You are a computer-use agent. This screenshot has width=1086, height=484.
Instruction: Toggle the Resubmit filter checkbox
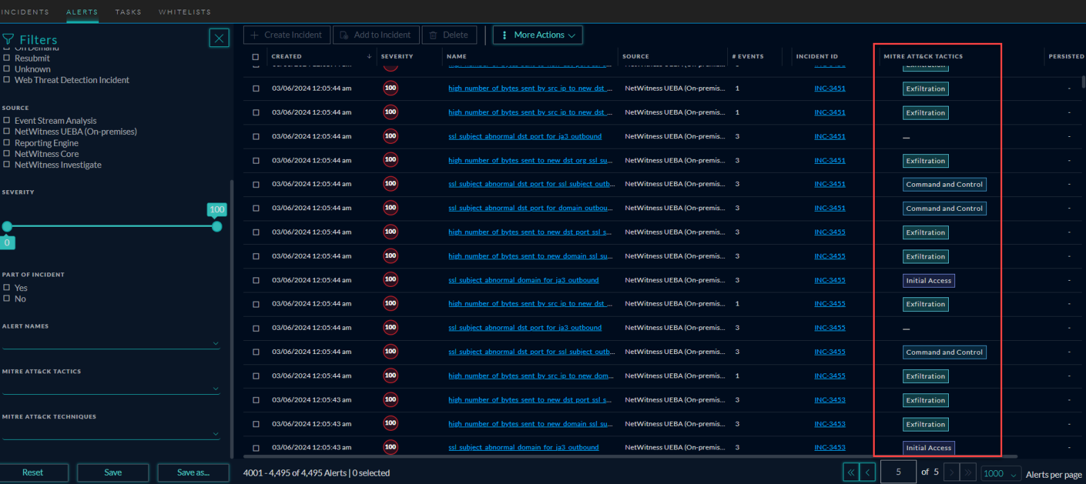(7, 59)
